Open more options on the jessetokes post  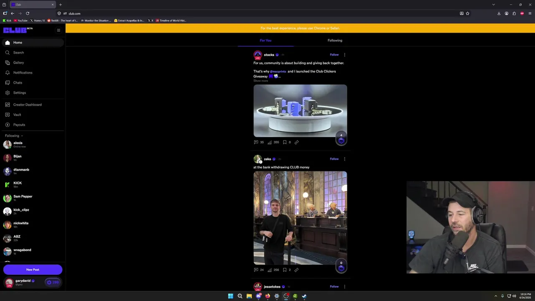[344, 286]
